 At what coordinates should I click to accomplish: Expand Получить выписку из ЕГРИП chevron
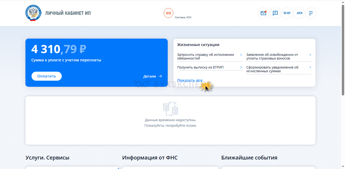pos(241,67)
